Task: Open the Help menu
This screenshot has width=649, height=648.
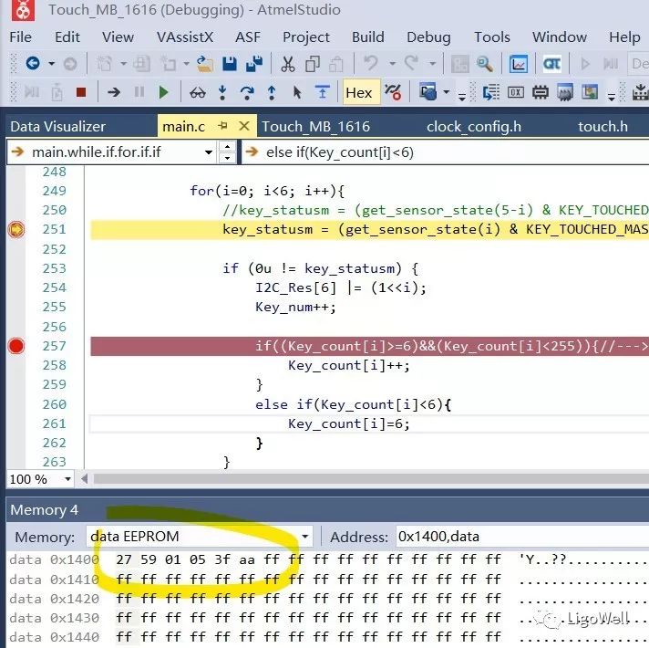Action: (x=624, y=37)
